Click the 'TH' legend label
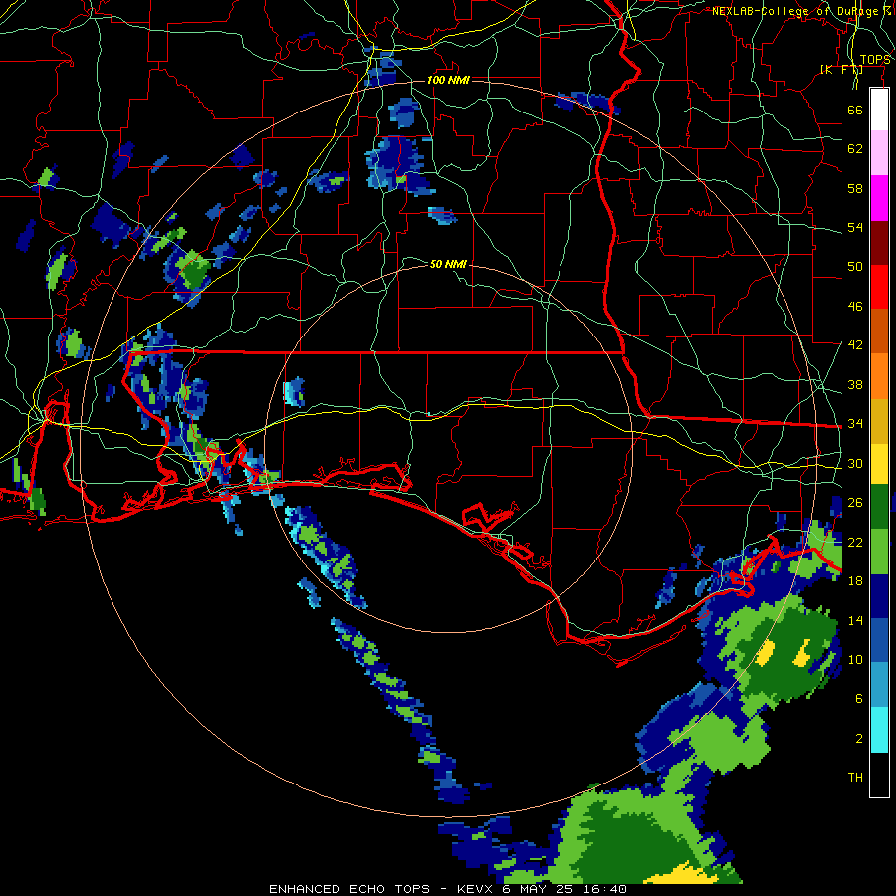Screen dimensions: 896x896 (855, 778)
